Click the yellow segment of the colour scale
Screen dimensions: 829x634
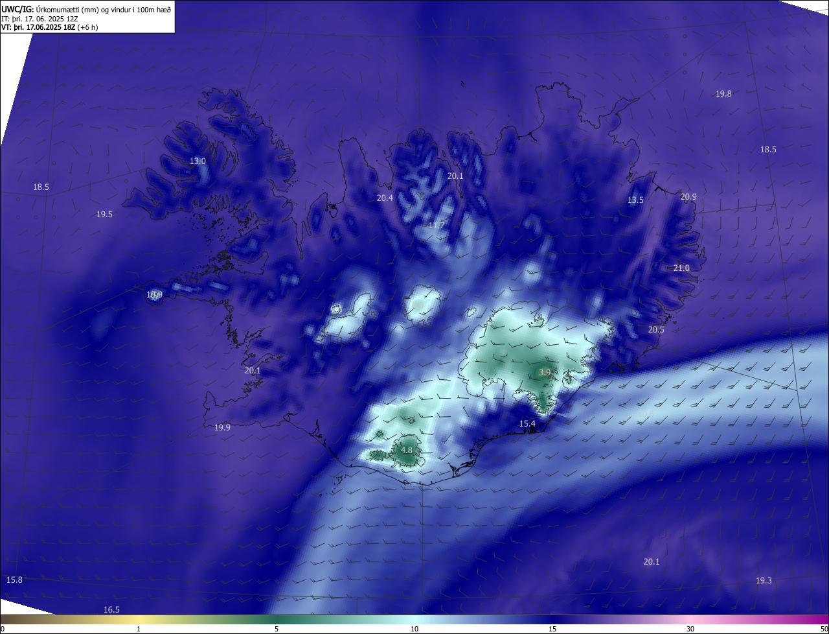coord(139,619)
